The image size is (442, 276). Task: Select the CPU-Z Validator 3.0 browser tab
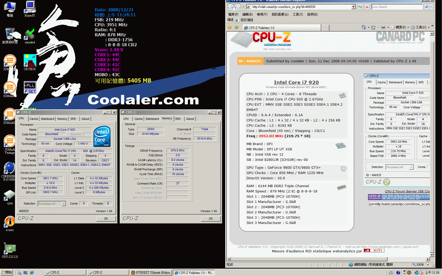[282, 28]
